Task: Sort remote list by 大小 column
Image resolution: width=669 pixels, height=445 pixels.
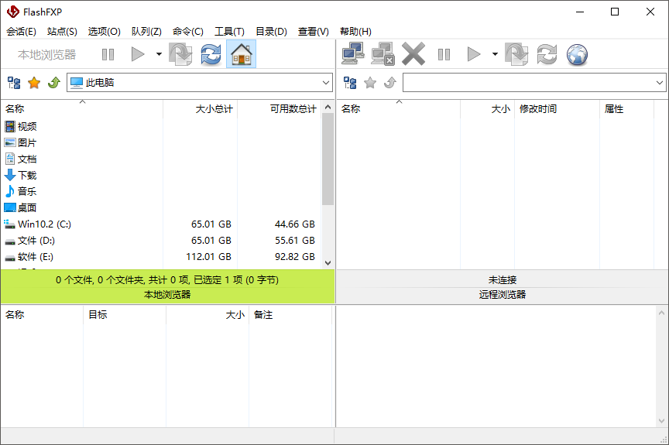Action: click(488, 109)
